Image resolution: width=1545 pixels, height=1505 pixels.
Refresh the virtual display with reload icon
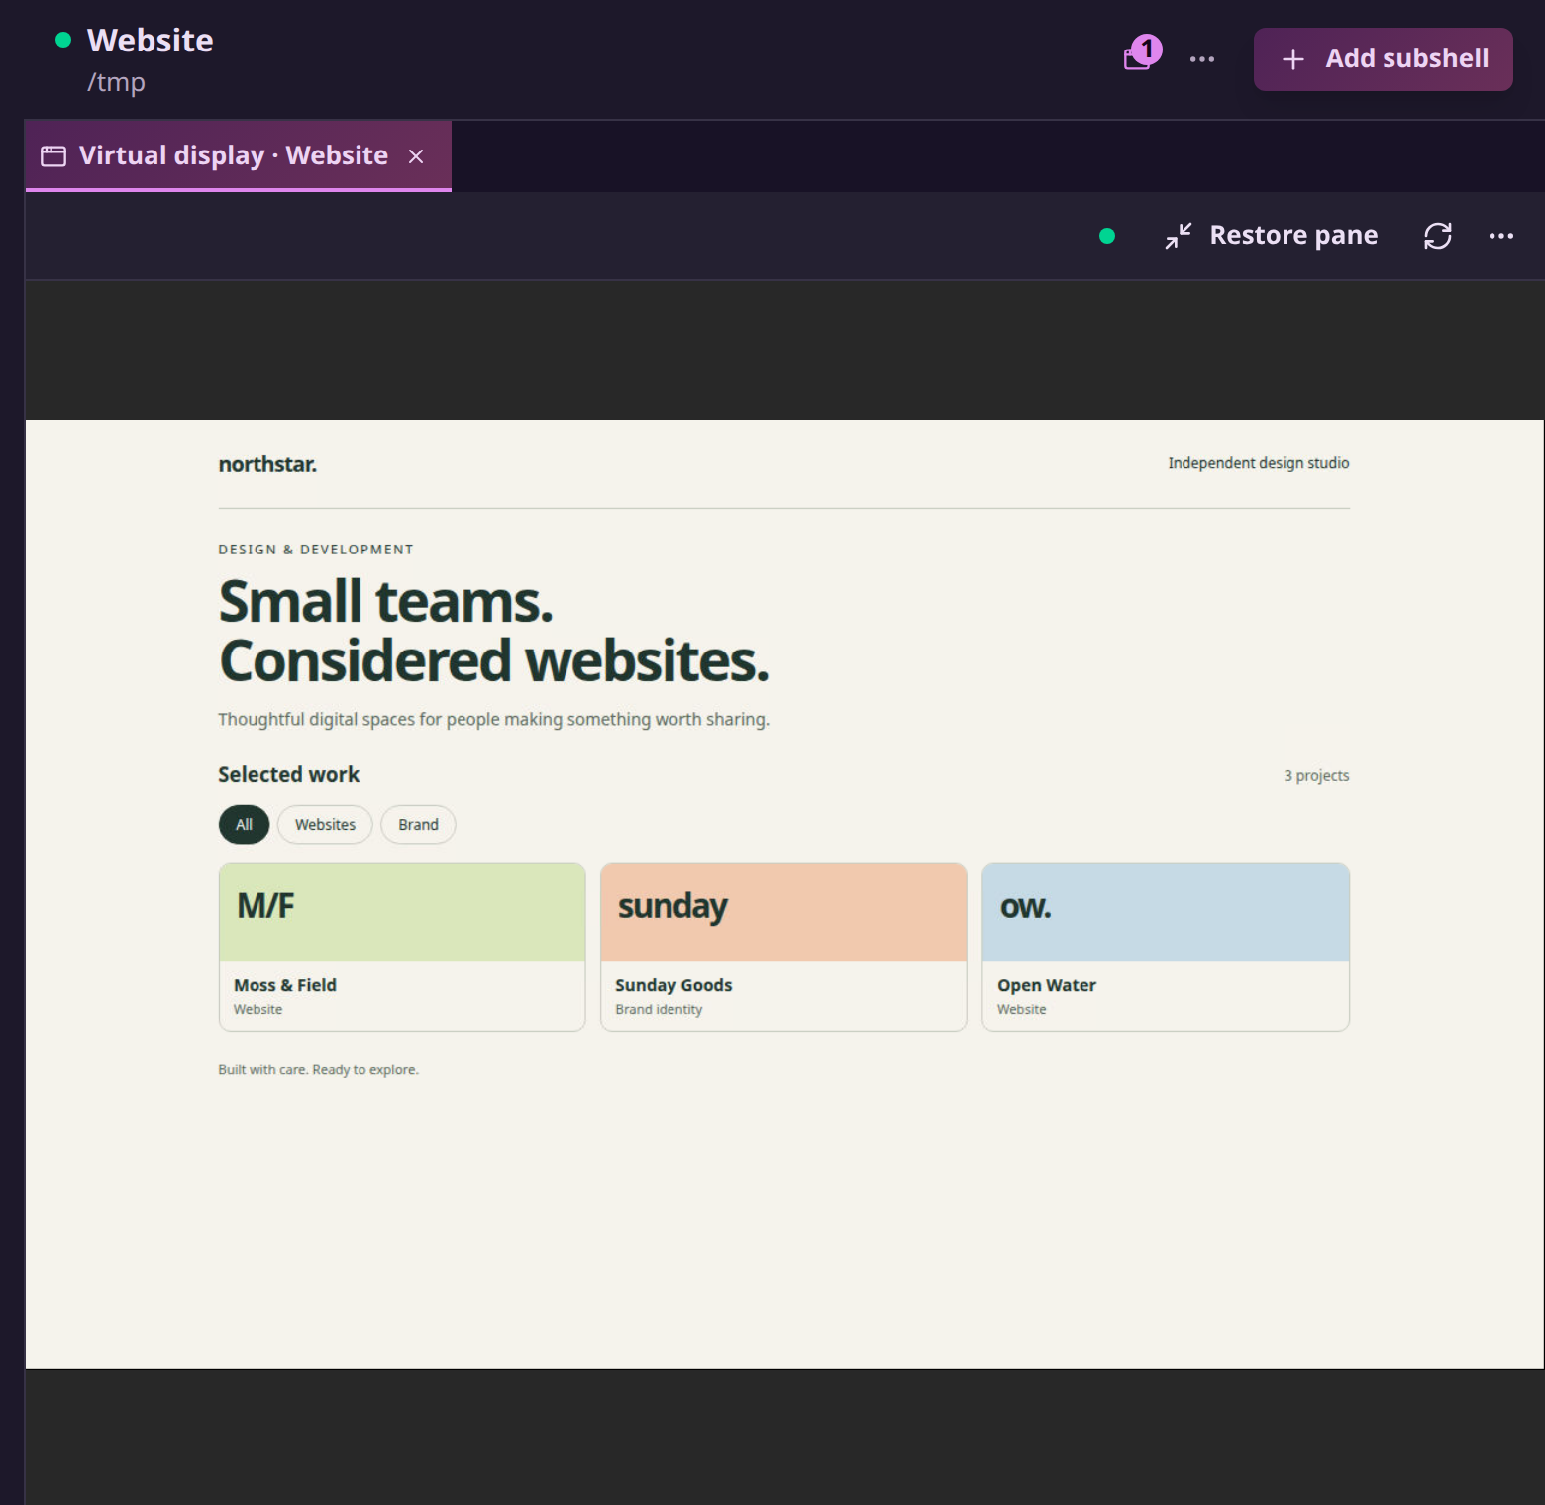click(1438, 236)
